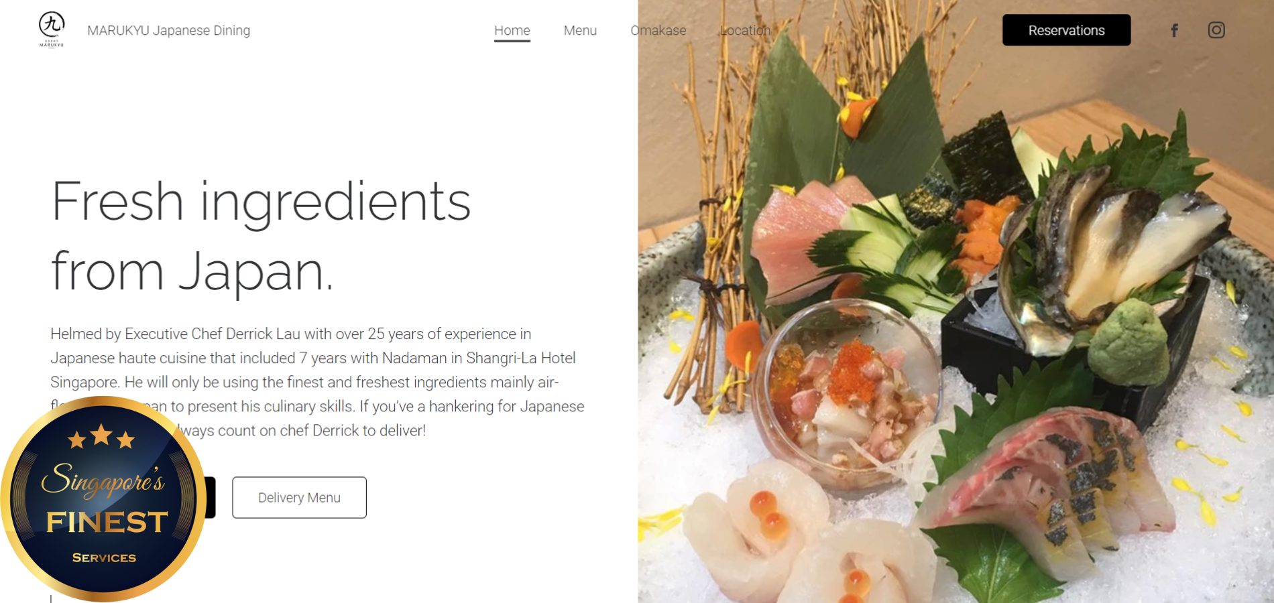
Task: Click the FINEST text on the badge
Action: [x=107, y=522]
